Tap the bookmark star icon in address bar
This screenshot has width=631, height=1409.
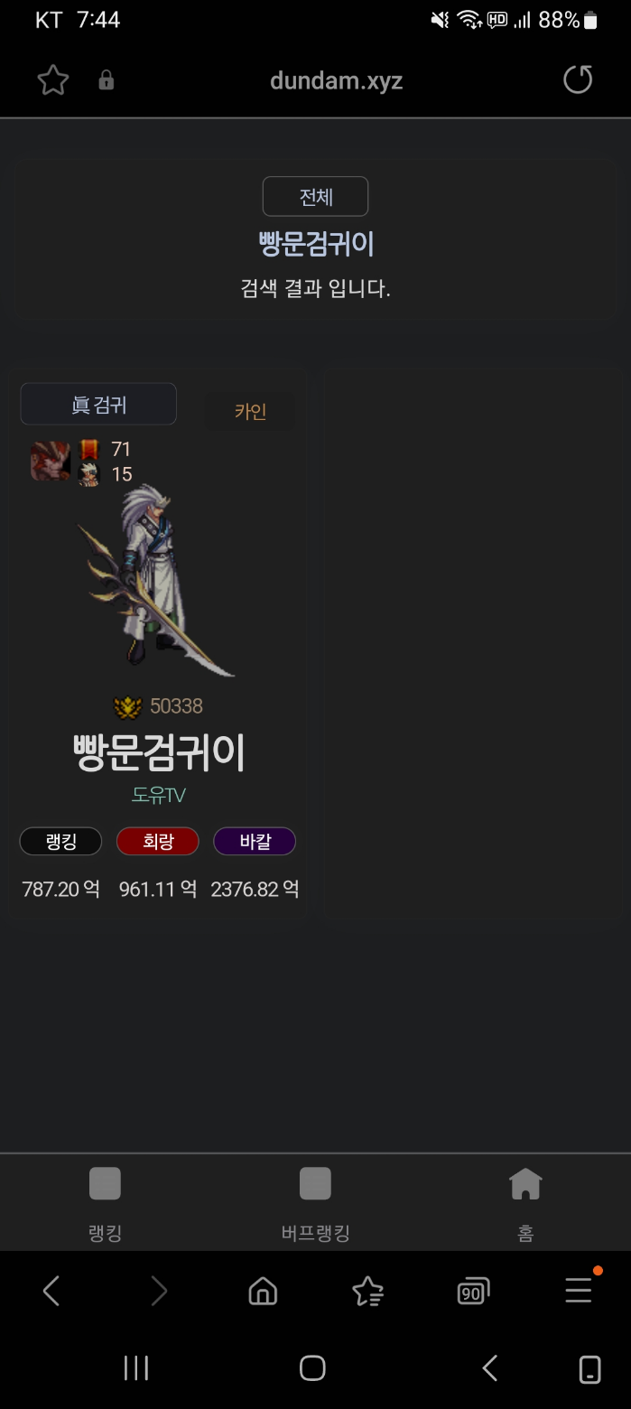pos(53,80)
